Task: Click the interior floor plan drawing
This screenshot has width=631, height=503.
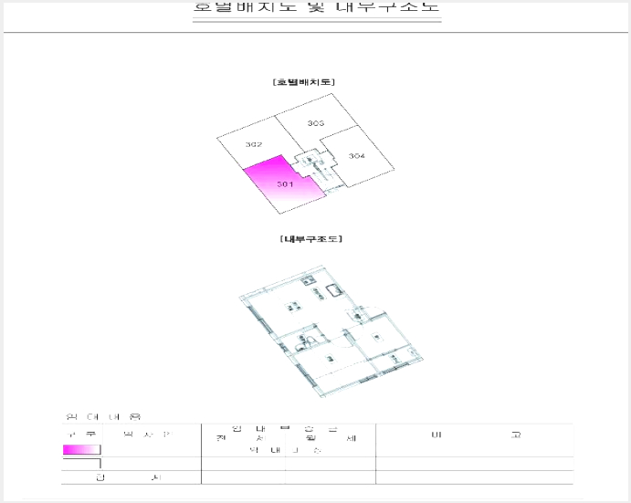Action: click(331, 331)
